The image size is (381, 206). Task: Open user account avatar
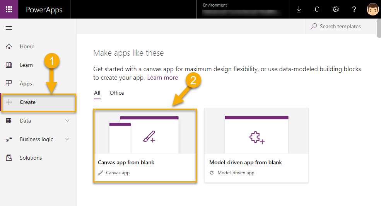tap(373, 9)
